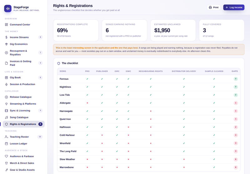Open Lesson Ledger page

(24, 144)
